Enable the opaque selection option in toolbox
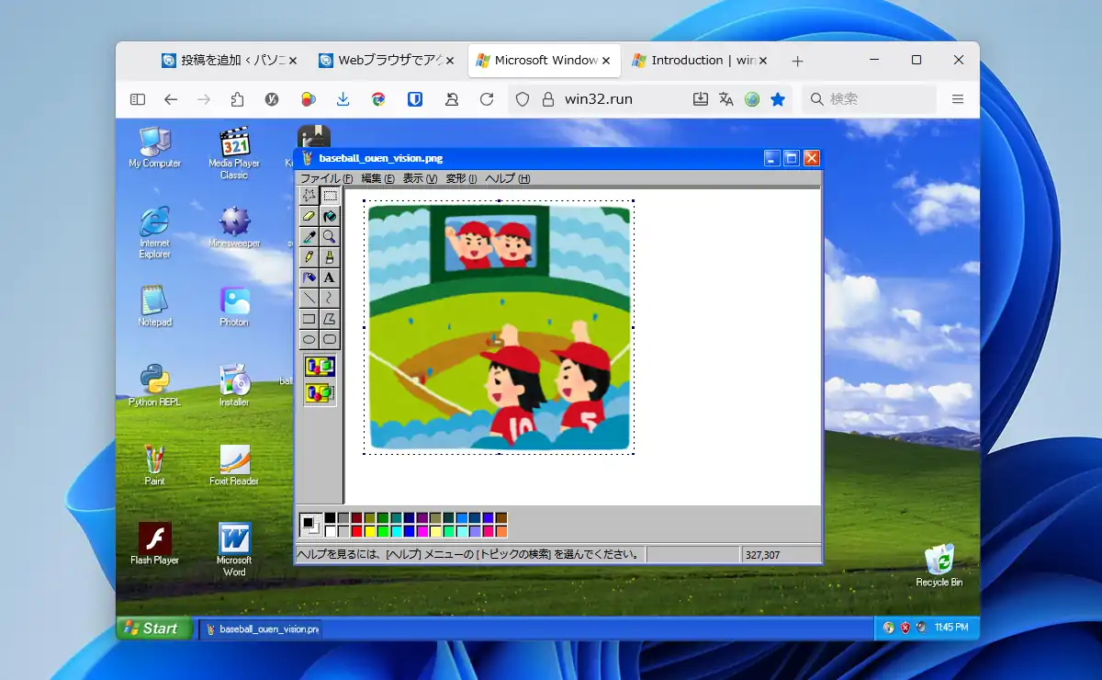The image size is (1102, 680). (320, 367)
